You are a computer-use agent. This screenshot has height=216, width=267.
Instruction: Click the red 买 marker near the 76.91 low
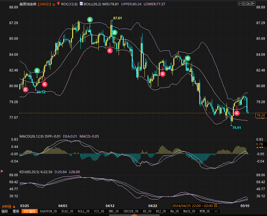pyautogui.click(x=237, y=113)
